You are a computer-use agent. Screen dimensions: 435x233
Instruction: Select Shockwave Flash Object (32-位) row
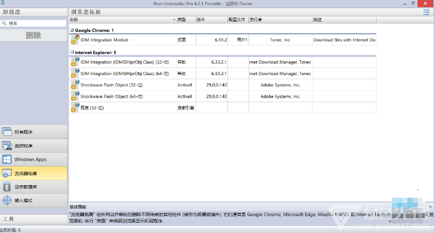(x=222, y=85)
